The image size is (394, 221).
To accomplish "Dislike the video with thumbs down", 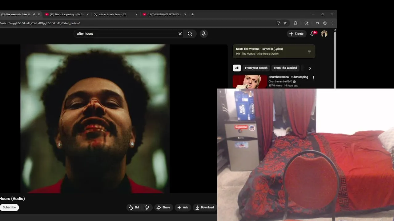I will tap(147, 207).
